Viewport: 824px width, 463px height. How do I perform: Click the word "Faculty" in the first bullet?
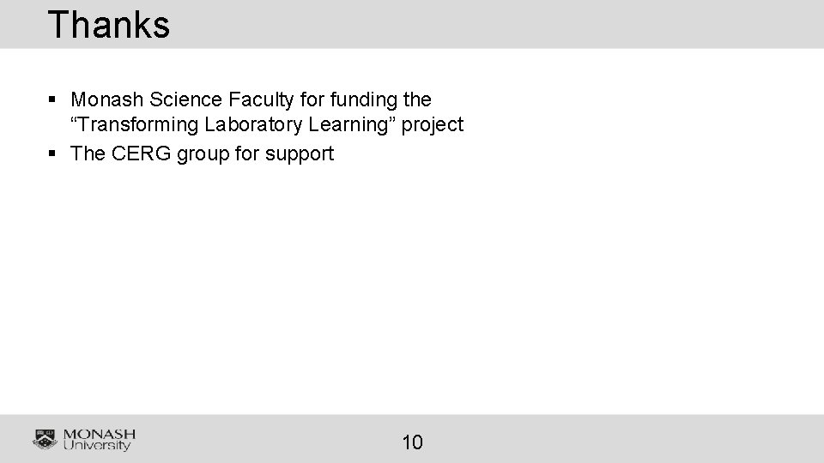pyautogui.click(x=261, y=99)
